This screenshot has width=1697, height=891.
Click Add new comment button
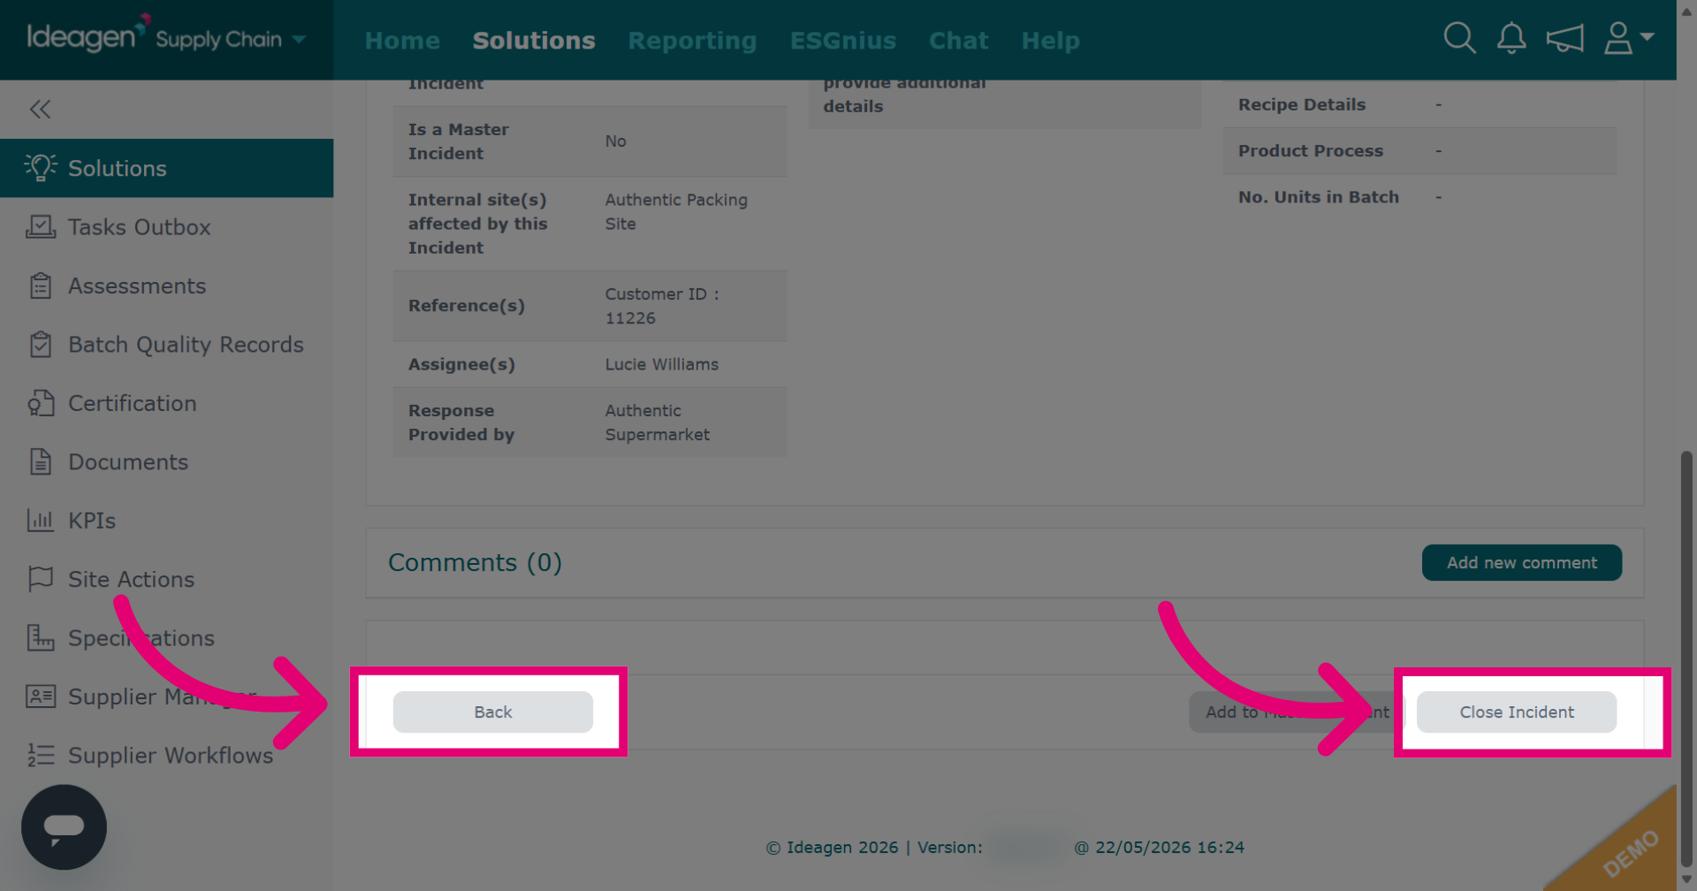click(1521, 562)
